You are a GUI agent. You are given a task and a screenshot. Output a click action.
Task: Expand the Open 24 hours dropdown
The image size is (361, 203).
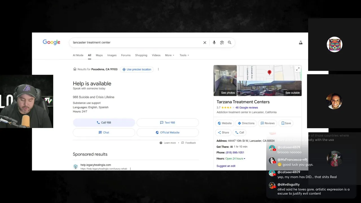[235, 159]
